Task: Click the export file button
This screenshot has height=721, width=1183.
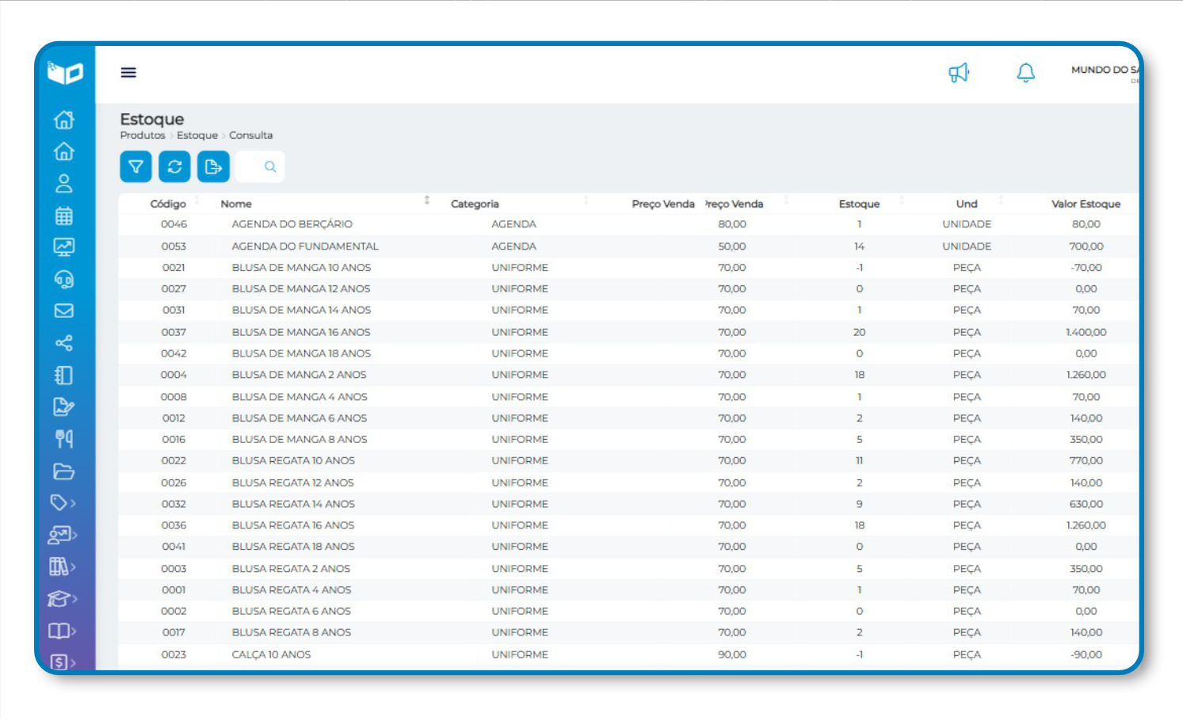Action: tap(213, 166)
